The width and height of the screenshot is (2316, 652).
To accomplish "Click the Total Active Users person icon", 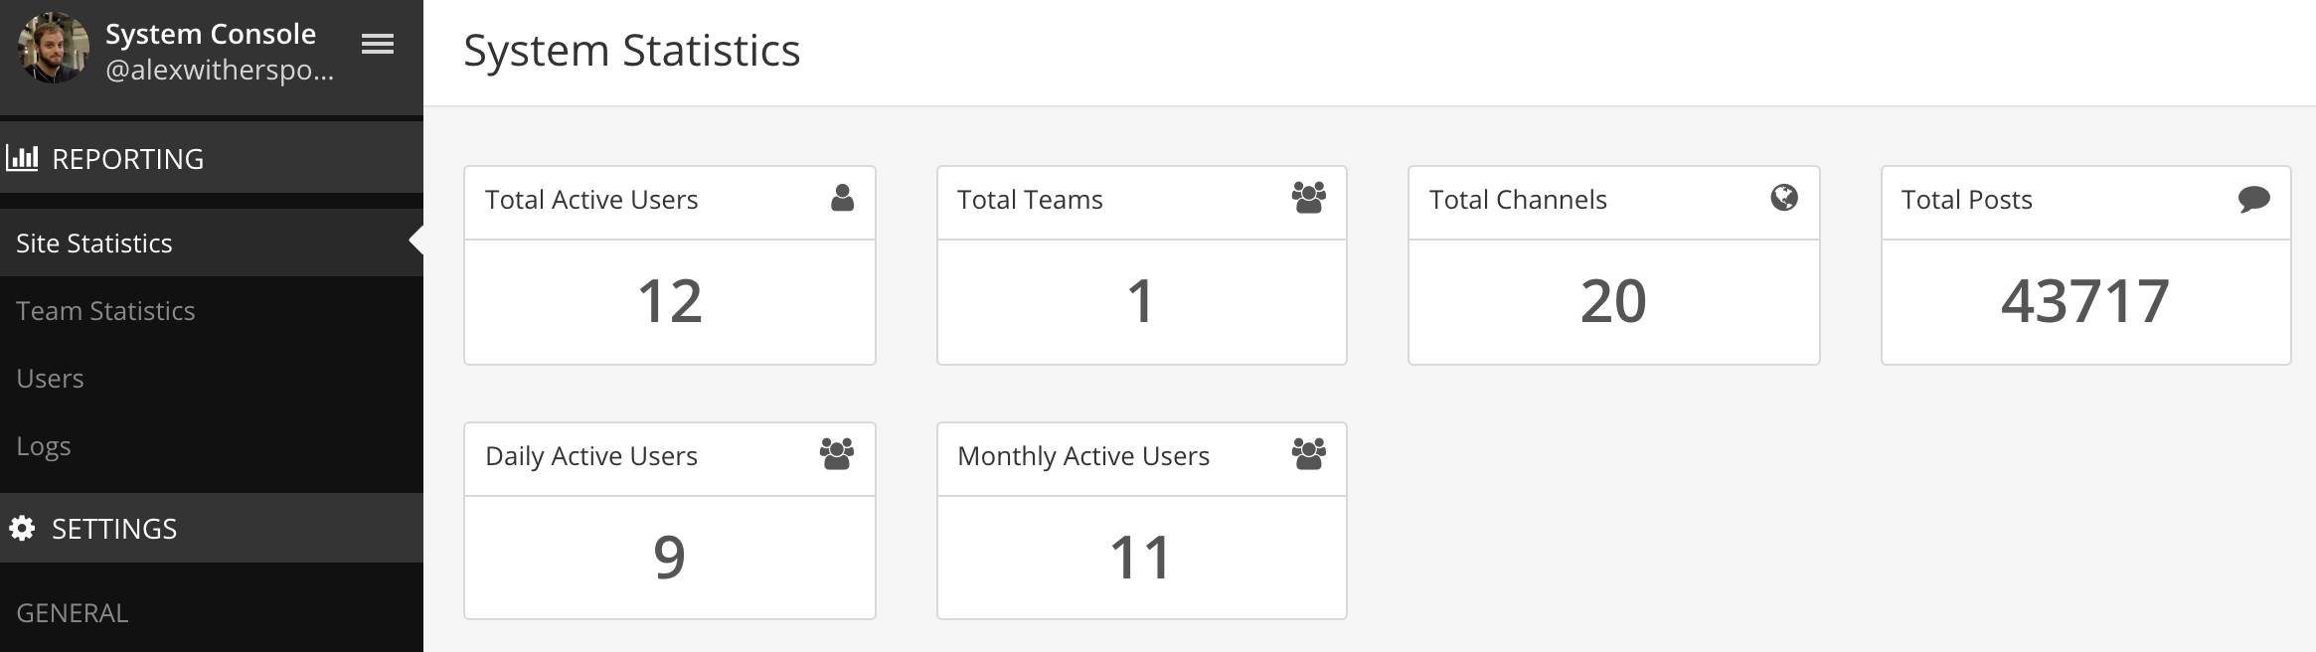I will (842, 198).
